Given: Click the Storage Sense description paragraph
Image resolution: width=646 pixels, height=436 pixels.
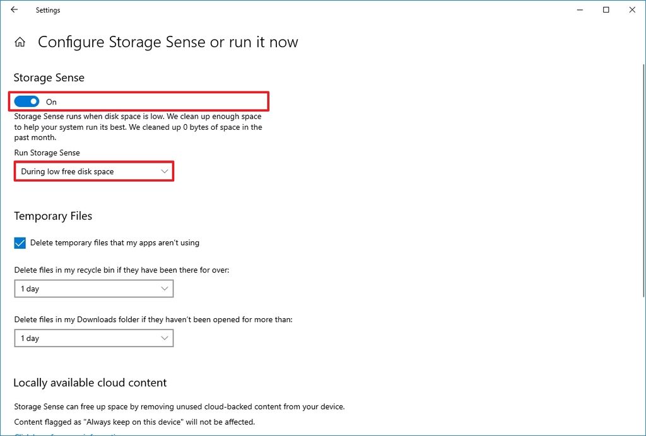Looking at the screenshot, I should (138, 127).
